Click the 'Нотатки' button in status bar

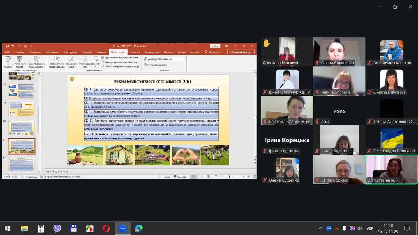164,177
